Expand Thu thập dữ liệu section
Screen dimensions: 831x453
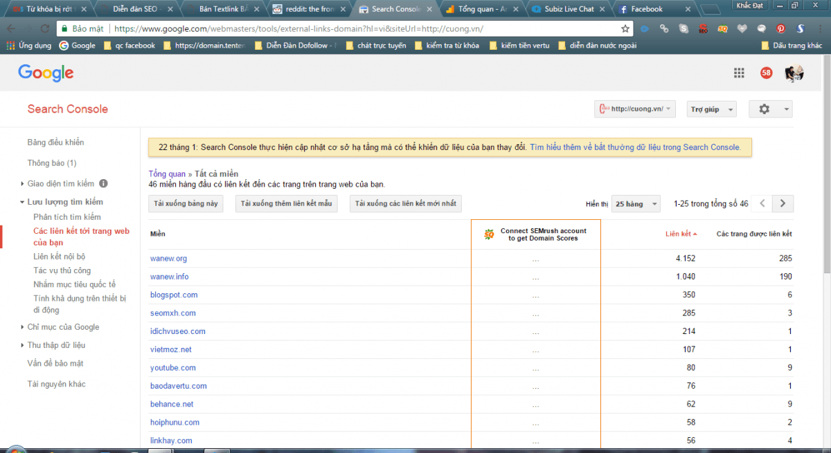point(21,345)
